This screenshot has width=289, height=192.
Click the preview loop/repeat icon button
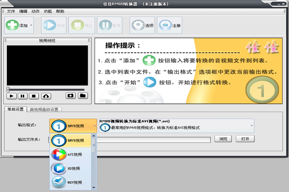click(x=46, y=96)
